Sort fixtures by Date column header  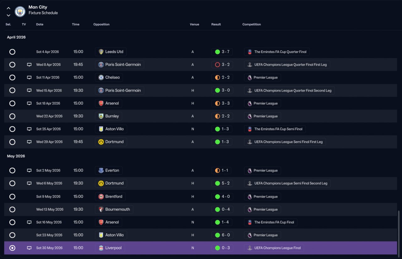coord(40,24)
